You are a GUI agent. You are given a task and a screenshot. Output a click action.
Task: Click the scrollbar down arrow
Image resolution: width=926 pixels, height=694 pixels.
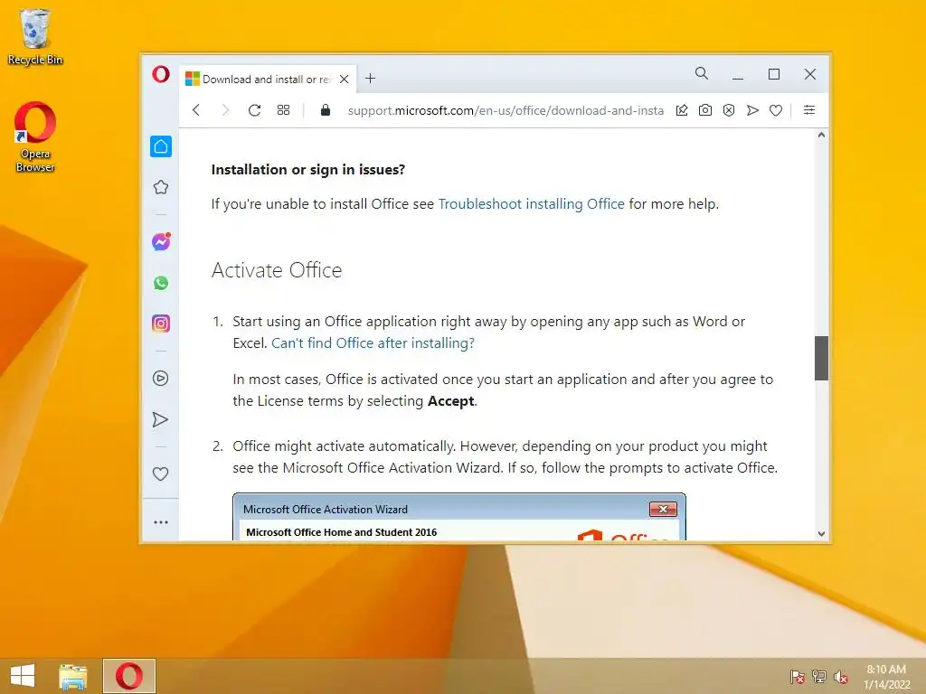pos(821,533)
